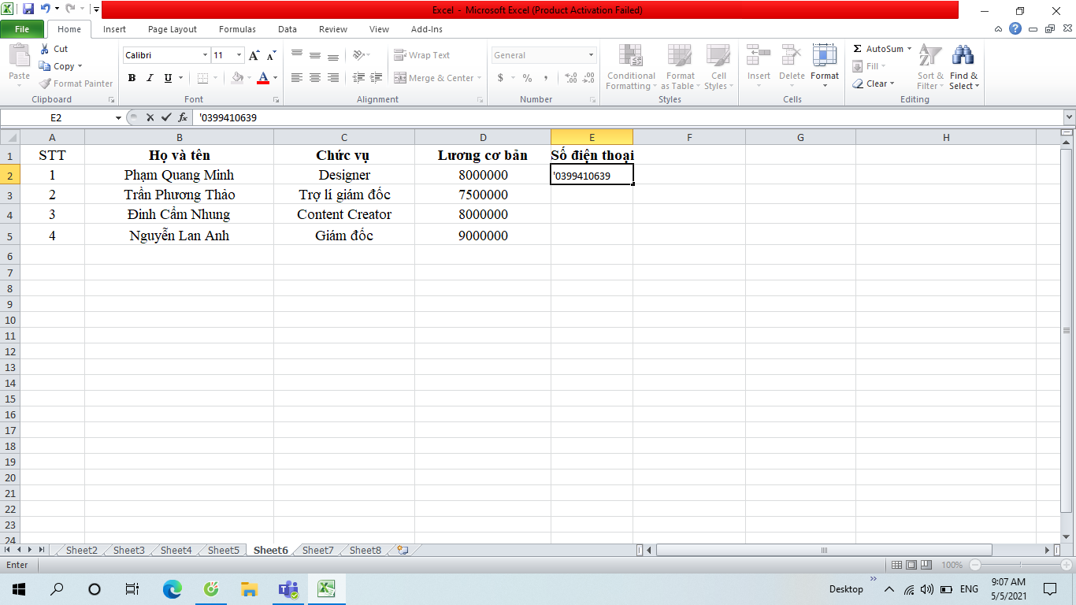Switch to the Insert tab
This screenshot has height=605, width=1076.
pos(114,29)
